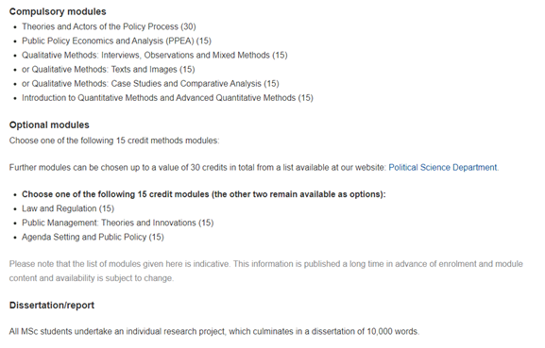Viewport: 545px width, 348px height.
Task: Click 'Choose one of the following 15 credit methods modules' line
Action: tap(114, 141)
